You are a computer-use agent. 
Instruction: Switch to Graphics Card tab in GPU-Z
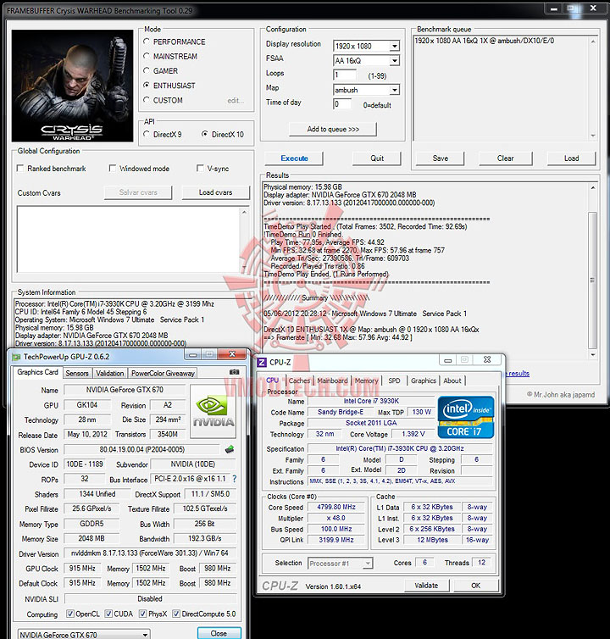38,372
